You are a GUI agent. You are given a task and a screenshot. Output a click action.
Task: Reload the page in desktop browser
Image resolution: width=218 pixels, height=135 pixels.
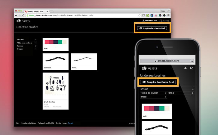tap(23, 15)
